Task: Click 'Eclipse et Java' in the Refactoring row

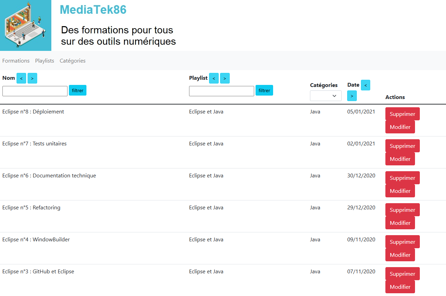Action: [206, 208]
